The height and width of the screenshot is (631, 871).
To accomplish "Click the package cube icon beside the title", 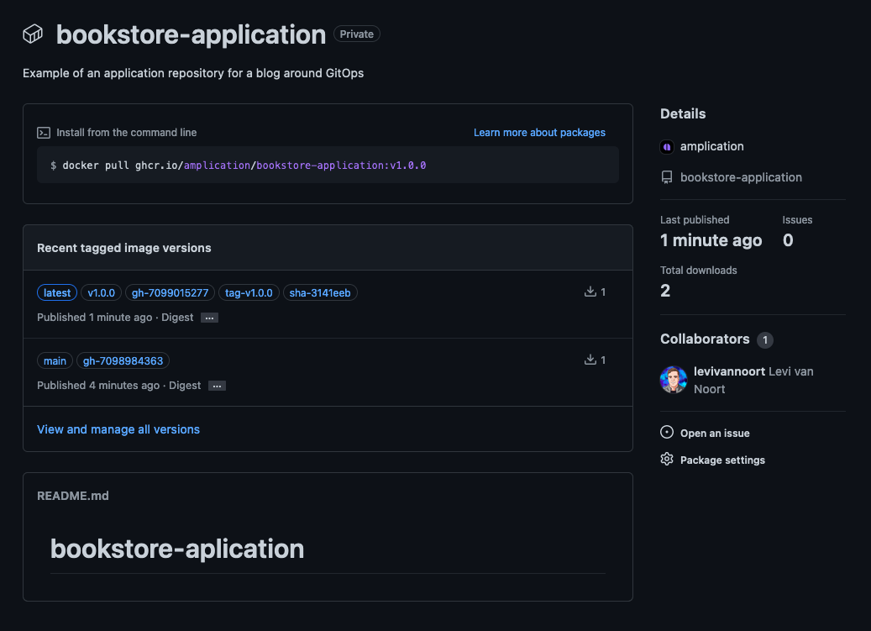I will [x=33, y=34].
